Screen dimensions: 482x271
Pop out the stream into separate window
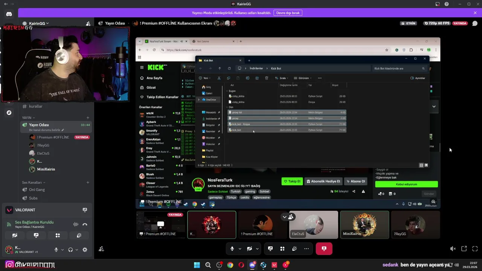click(x=464, y=249)
